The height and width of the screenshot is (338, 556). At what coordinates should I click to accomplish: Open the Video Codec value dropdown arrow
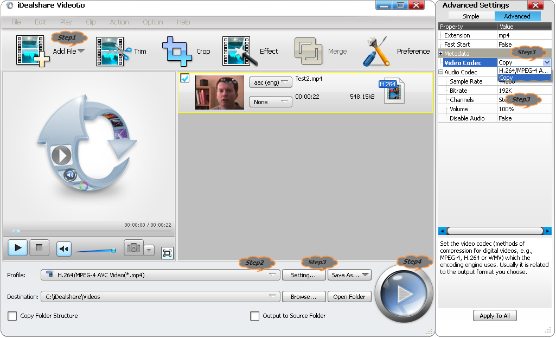pyautogui.click(x=547, y=62)
